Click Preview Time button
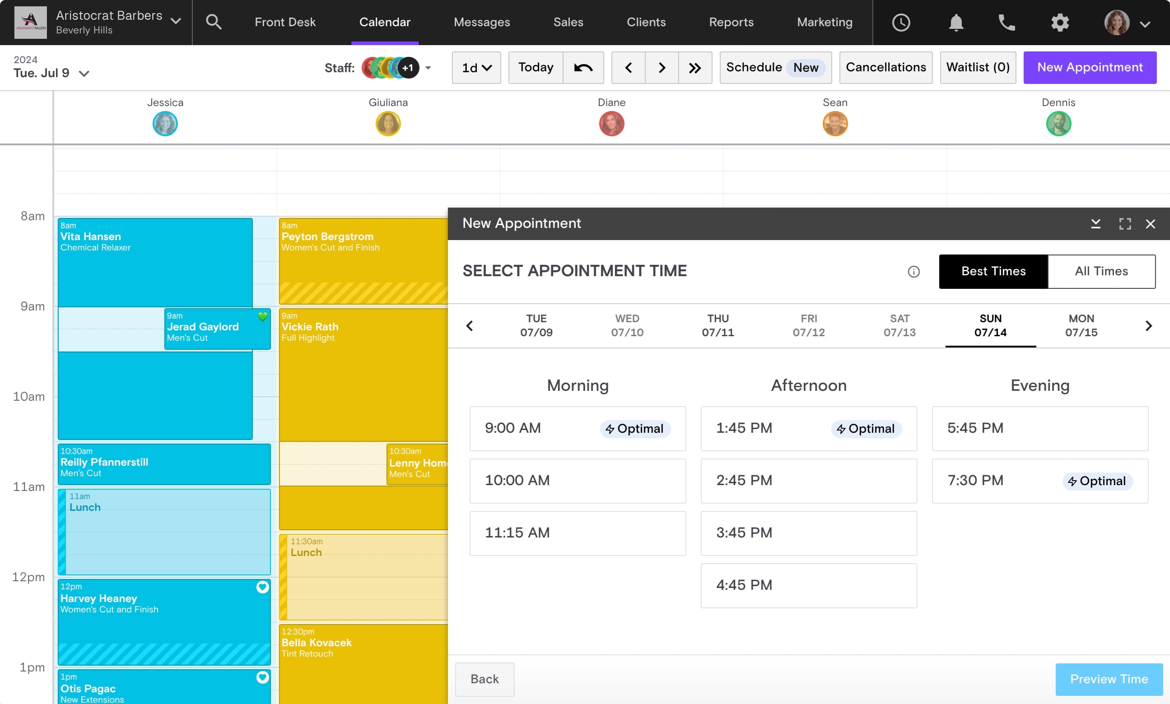This screenshot has height=704, width=1170. (1108, 679)
